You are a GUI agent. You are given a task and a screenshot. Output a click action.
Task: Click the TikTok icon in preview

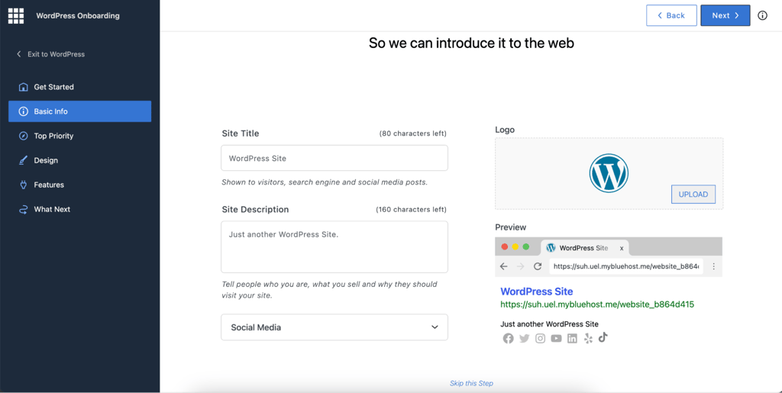pos(603,337)
